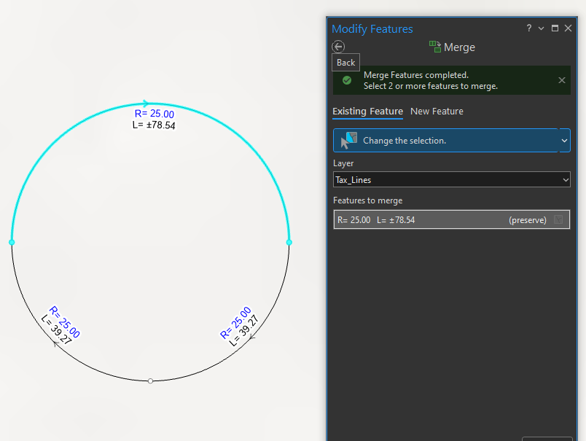This screenshot has width=586, height=441.
Task: Close the Modify Features pane
Action: pos(568,28)
